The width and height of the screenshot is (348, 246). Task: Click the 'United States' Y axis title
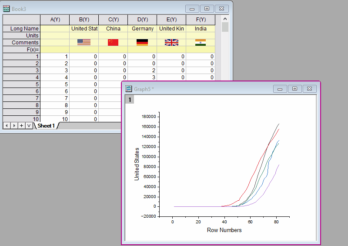pyautogui.click(x=137, y=164)
